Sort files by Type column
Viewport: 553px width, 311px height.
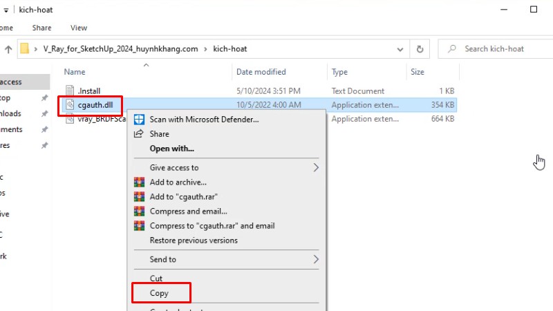pos(339,72)
